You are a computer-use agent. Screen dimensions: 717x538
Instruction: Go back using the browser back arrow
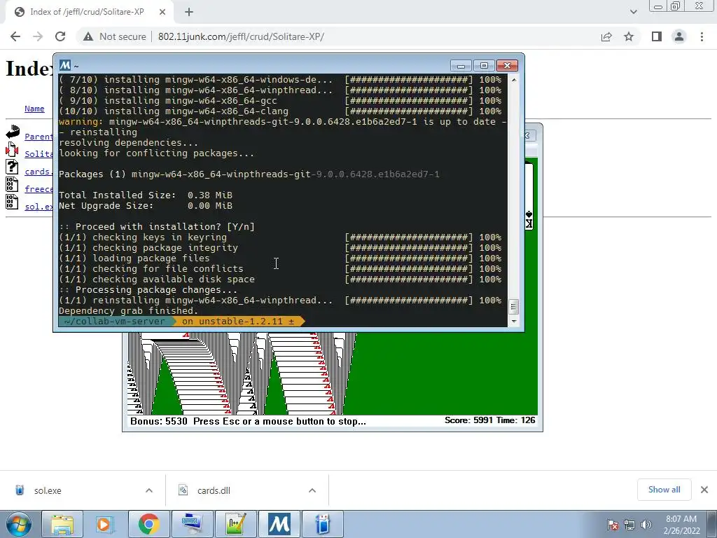point(15,36)
